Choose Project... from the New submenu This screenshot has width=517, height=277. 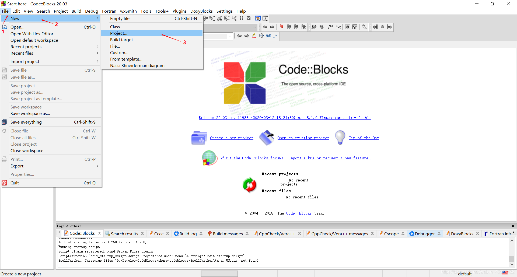point(152,33)
